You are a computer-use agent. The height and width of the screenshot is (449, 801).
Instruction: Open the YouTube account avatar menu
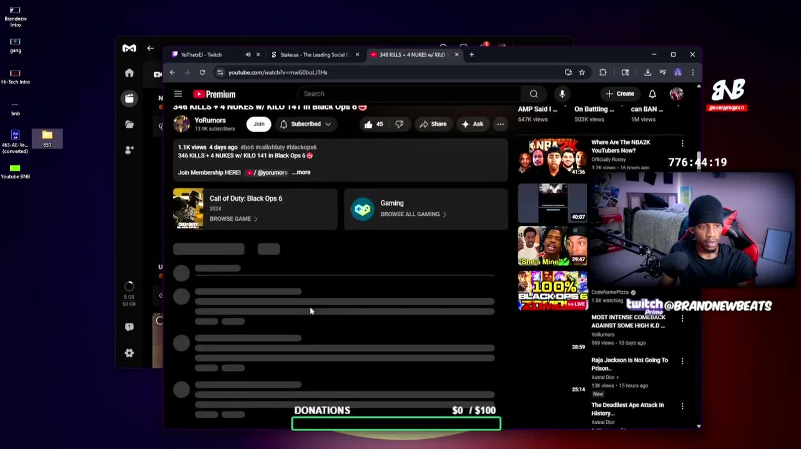[x=677, y=94]
